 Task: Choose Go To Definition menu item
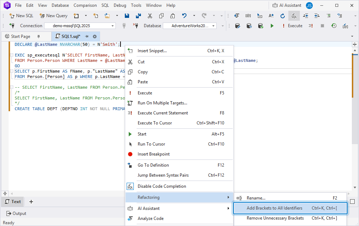[179, 165]
